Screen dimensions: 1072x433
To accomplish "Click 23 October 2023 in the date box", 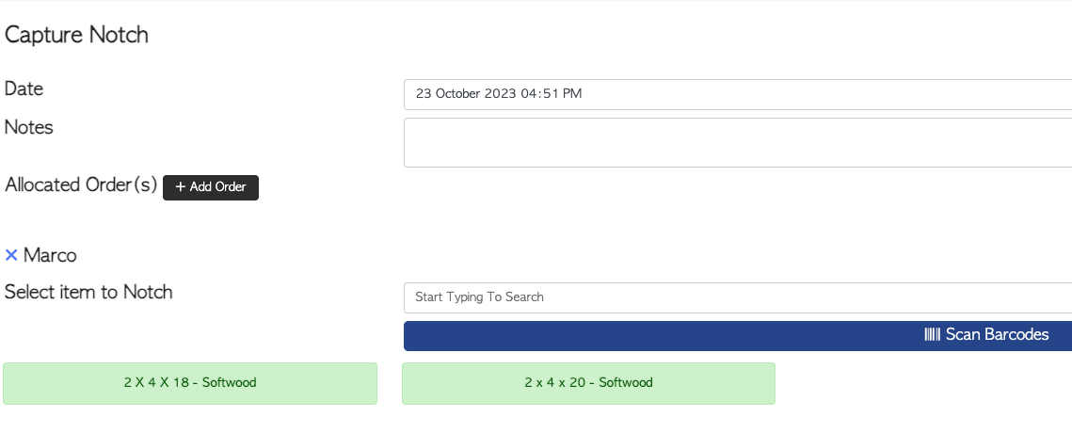I will tap(466, 94).
